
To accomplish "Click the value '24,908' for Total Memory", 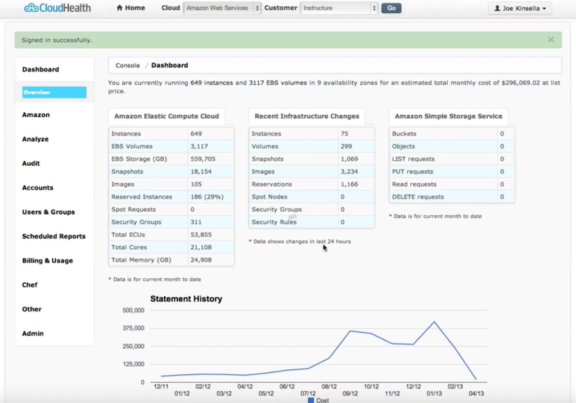I will coord(201,260).
